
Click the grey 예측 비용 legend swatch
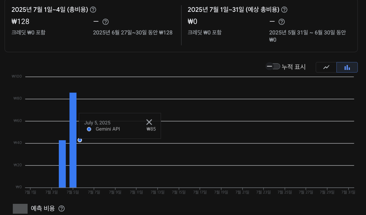pyautogui.click(x=20, y=209)
